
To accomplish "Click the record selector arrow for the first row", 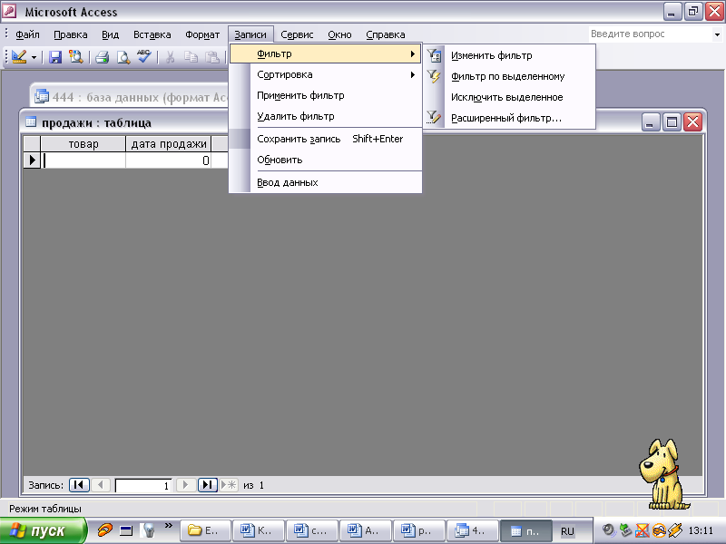I will click(x=32, y=160).
